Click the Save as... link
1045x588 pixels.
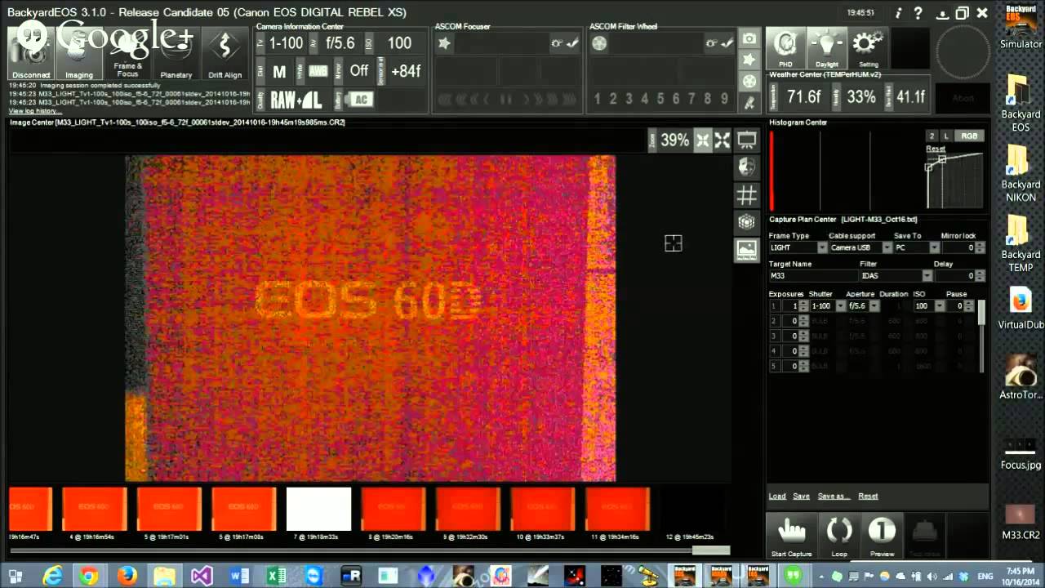(834, 496)
